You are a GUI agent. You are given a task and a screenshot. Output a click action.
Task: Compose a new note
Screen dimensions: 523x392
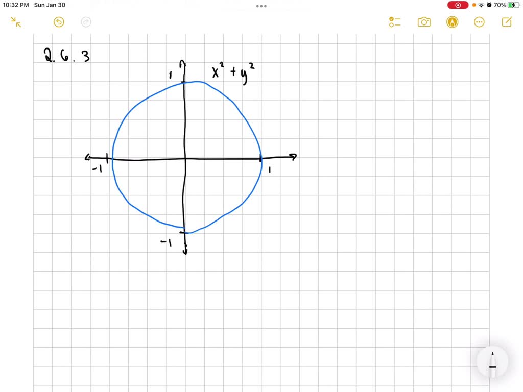[506, 22]
